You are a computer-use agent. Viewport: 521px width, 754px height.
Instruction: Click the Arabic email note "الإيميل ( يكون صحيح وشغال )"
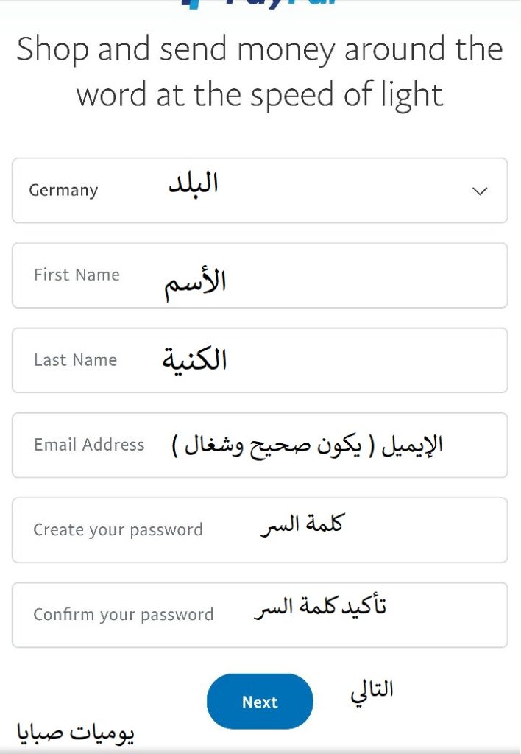[307, 445]
